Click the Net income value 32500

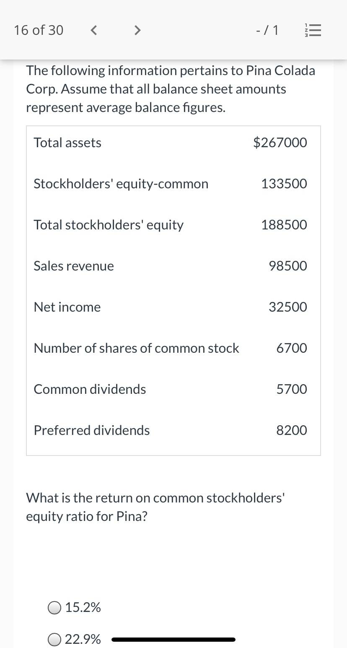point(288,307)
